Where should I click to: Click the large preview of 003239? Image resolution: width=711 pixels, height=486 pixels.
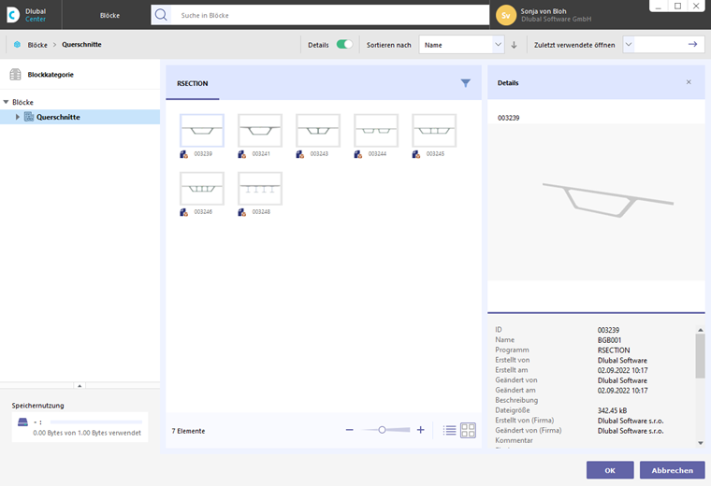coord(596,202)
